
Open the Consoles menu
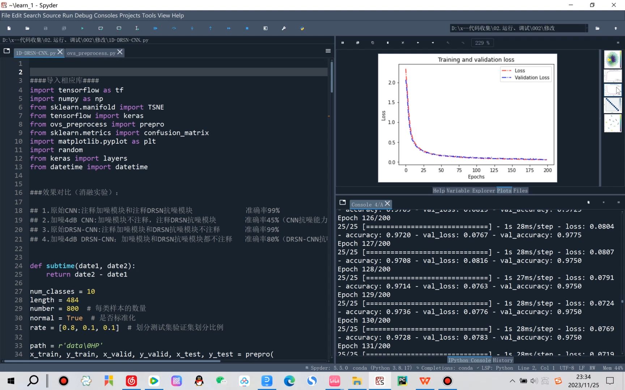click(x=106, y=16)
